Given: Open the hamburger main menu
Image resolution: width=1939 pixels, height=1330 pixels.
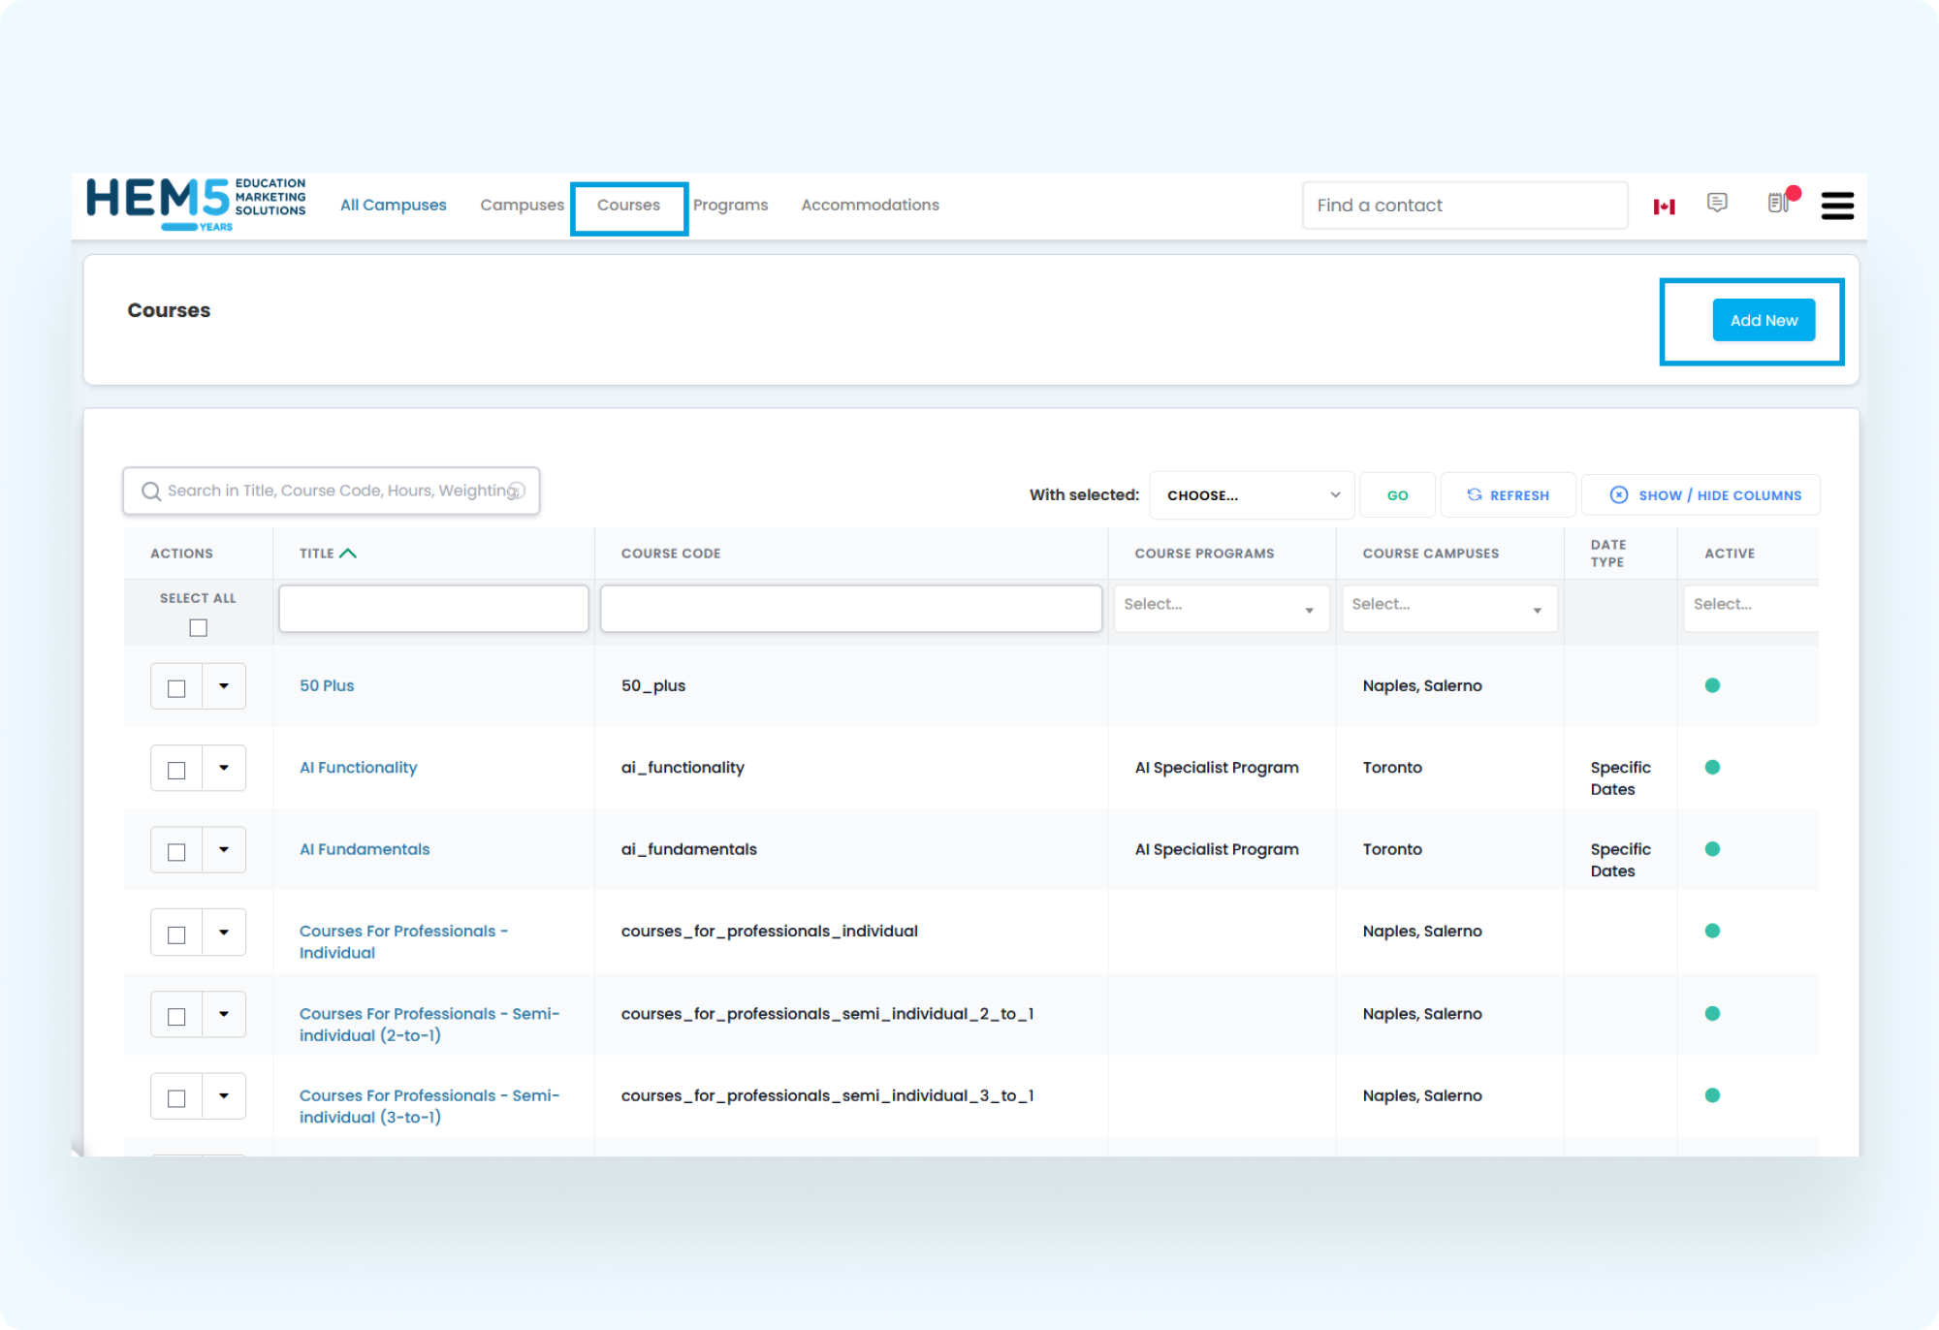Looking at the screenshot, I should pyautogui.click(x=1836, y=206).
